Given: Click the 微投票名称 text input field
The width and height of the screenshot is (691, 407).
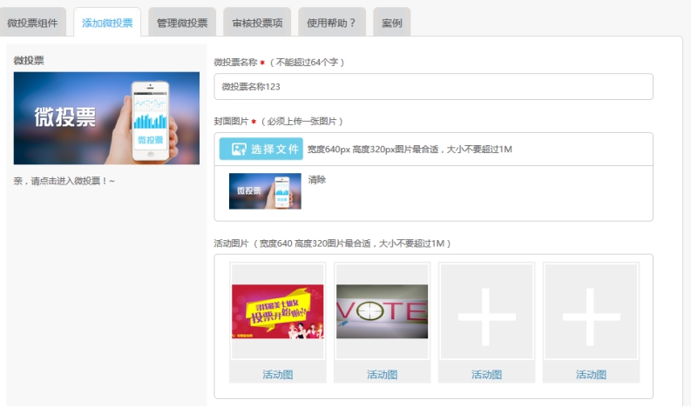Looking at the screenshot, I should point(433,87).
